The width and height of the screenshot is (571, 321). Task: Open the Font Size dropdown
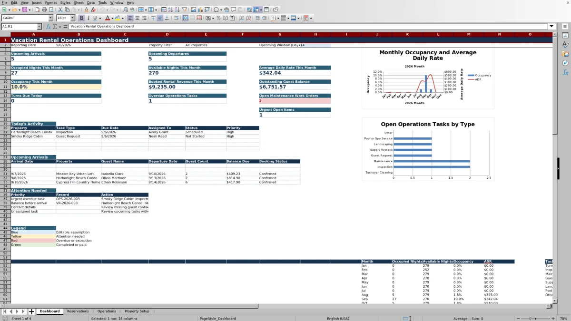[73, 18]
